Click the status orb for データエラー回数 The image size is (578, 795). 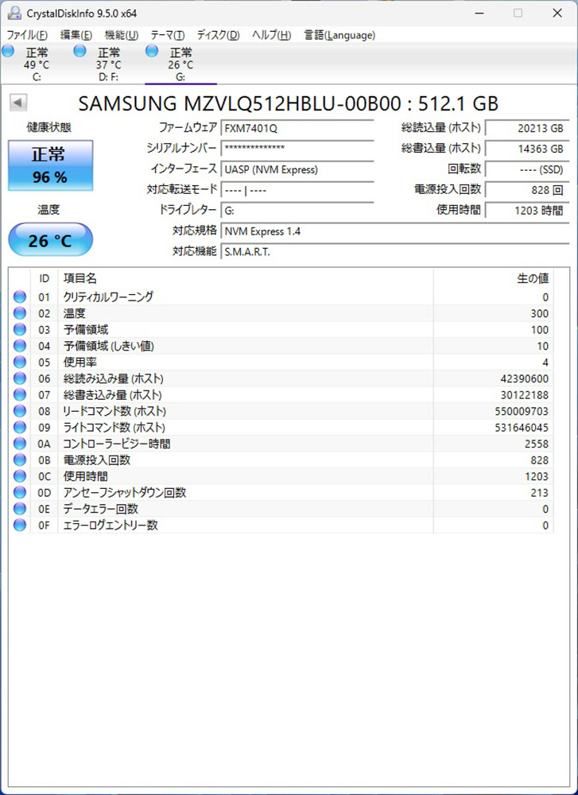20,509
